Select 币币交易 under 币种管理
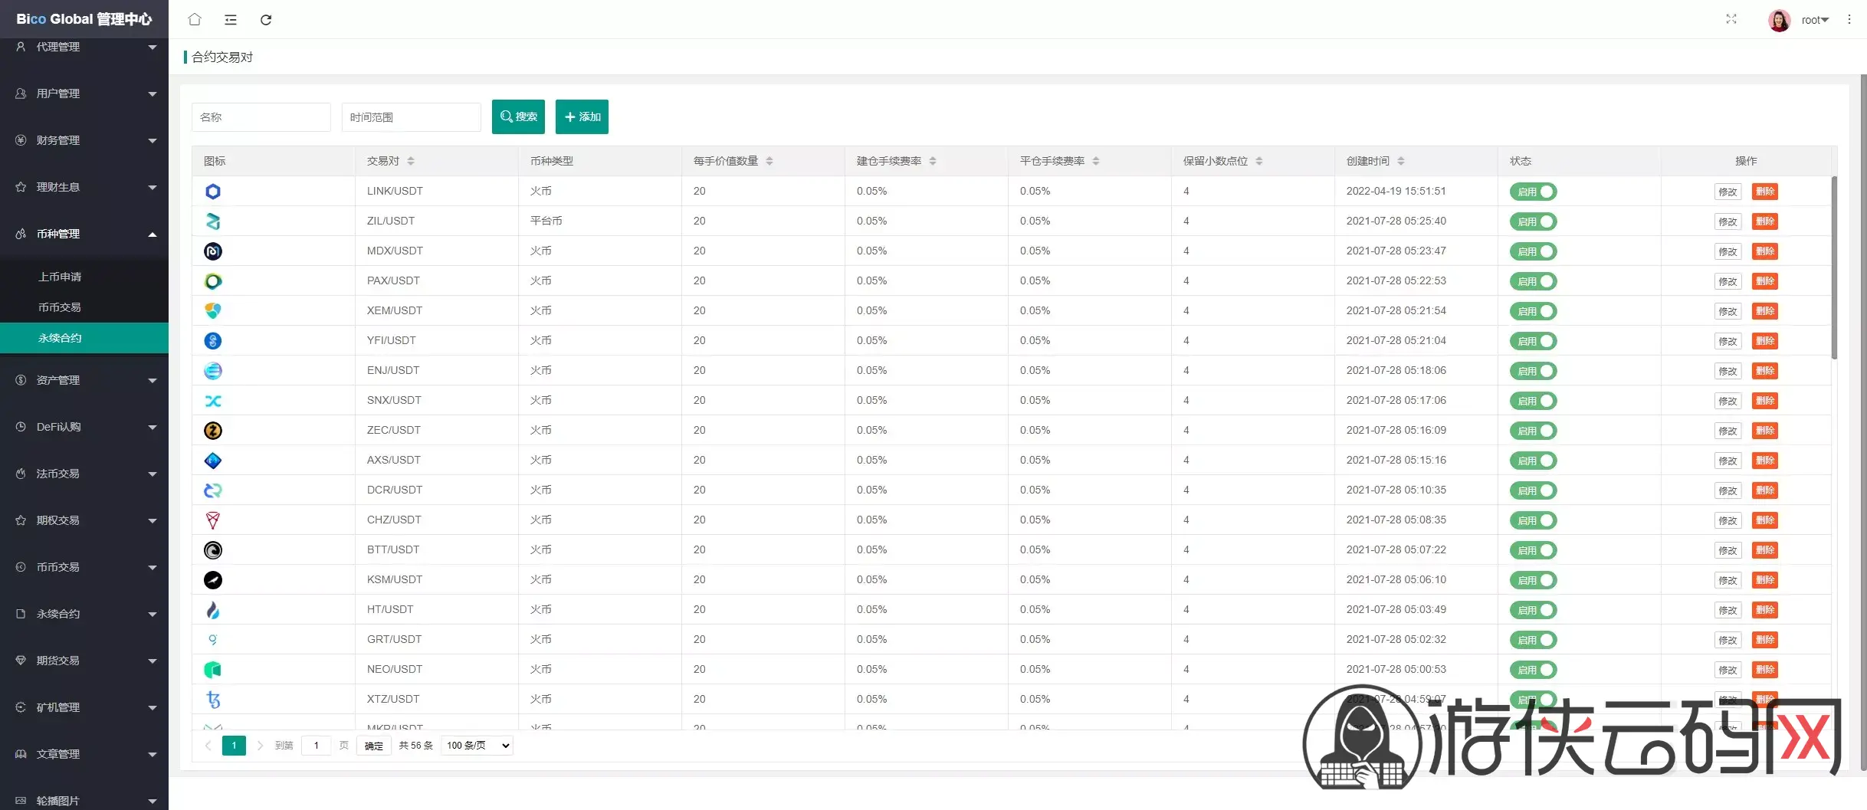The height and width of the screenshot is (810, 1867). pyautogui.click(x=60, y=307)
